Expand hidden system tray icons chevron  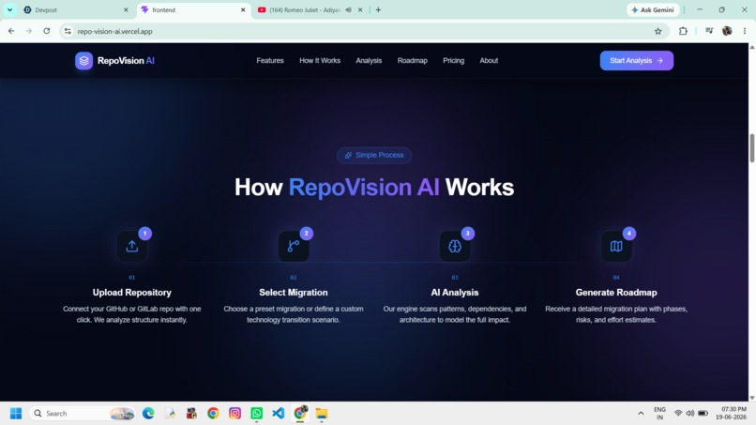(641, 414)
